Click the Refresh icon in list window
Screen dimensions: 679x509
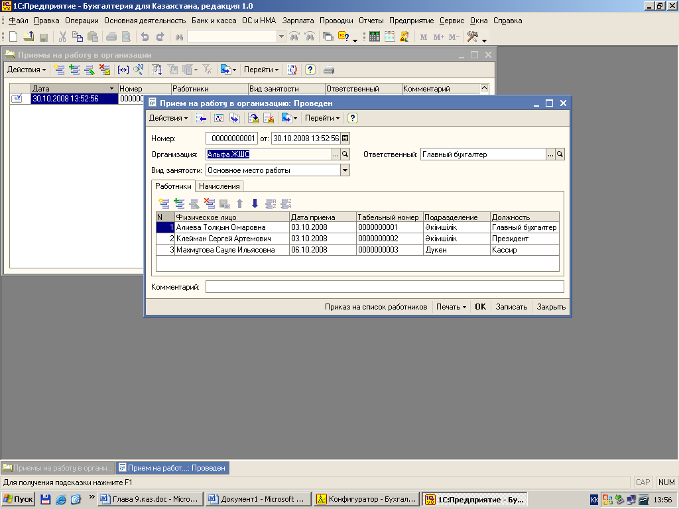292,70
